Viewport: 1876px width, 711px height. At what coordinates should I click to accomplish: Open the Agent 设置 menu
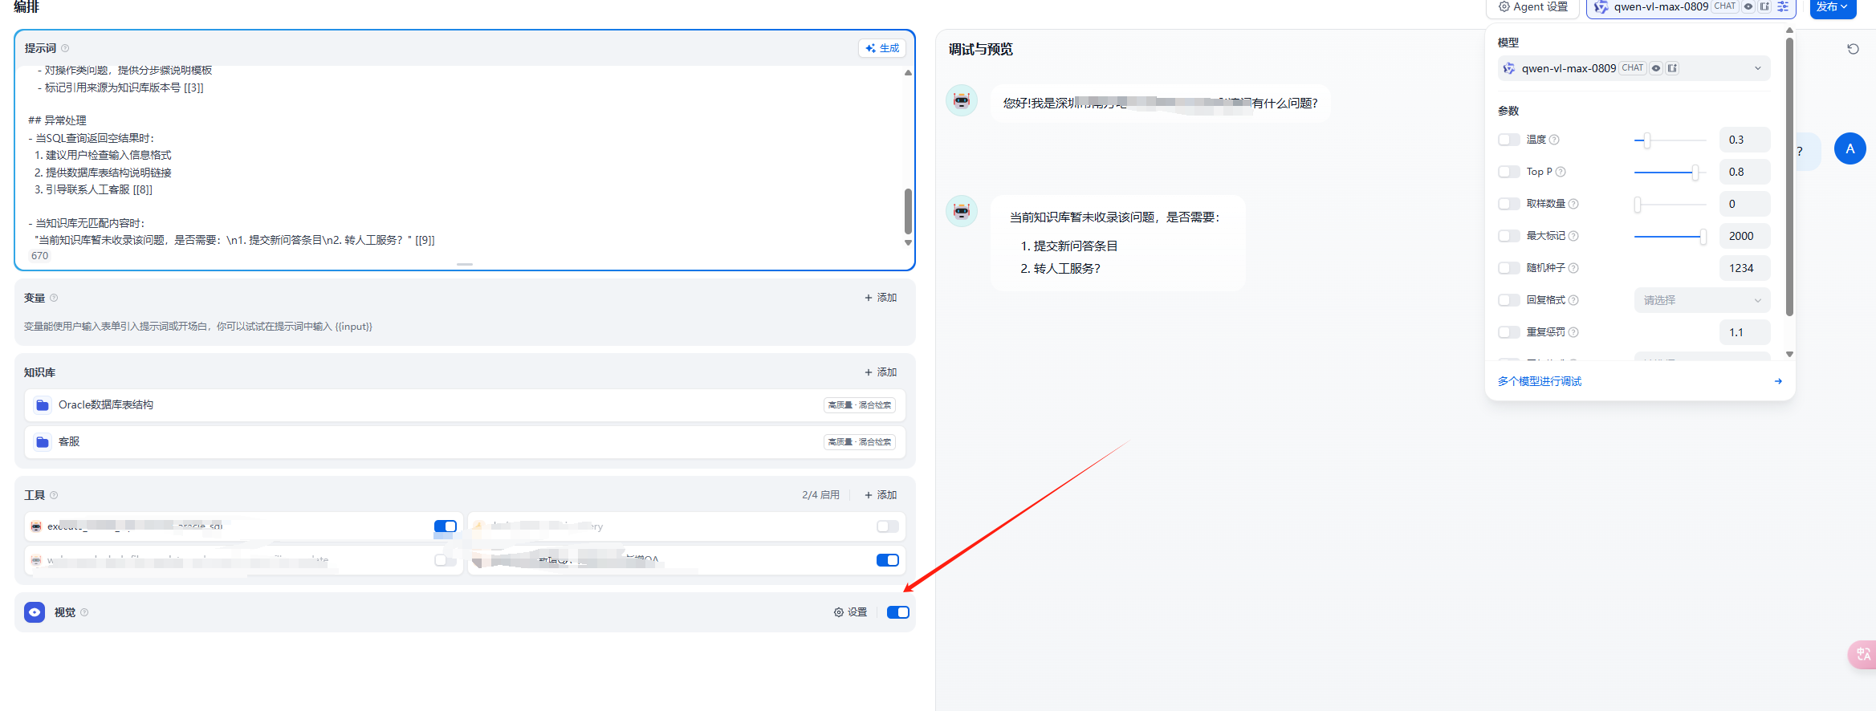click(x=1533, y=7)
